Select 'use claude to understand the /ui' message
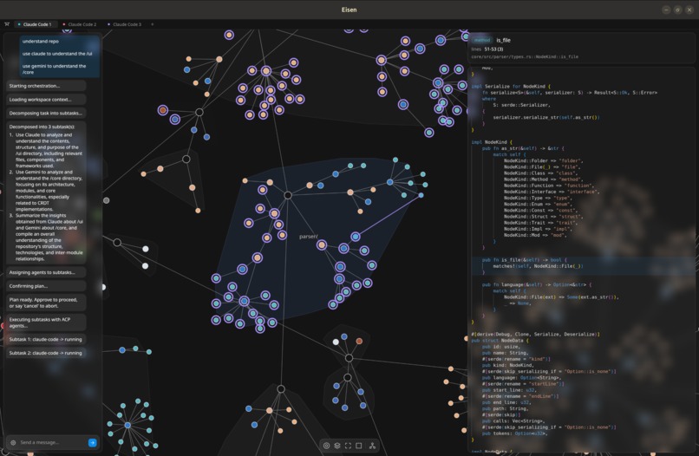This screenshot has width=699, height=456. point(57,54)
